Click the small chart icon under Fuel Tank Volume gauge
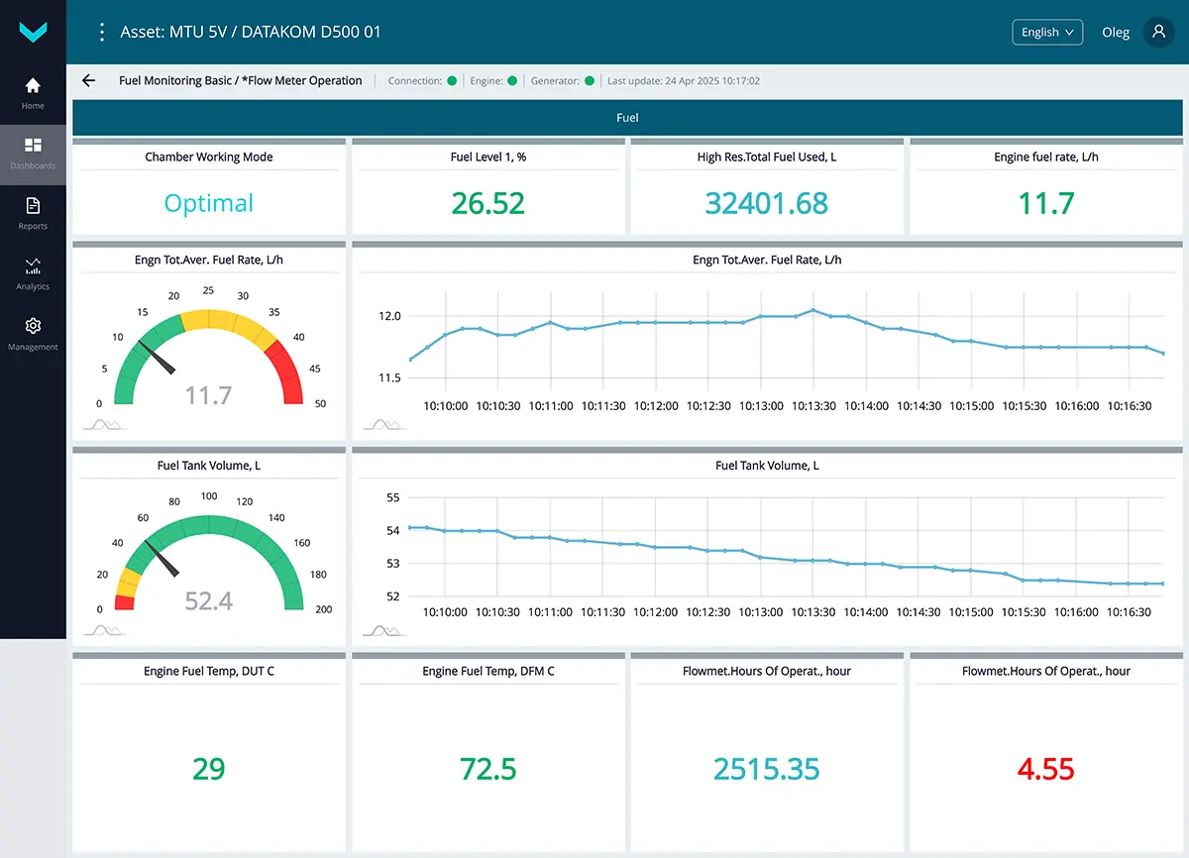The height and width of the screenshot is (858, 1189). 104,629
